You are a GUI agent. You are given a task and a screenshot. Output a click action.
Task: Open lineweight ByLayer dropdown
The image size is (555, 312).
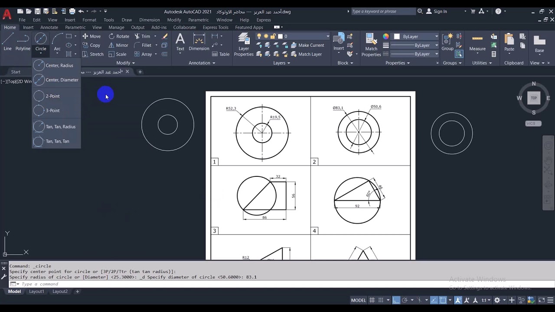point(415,45)
